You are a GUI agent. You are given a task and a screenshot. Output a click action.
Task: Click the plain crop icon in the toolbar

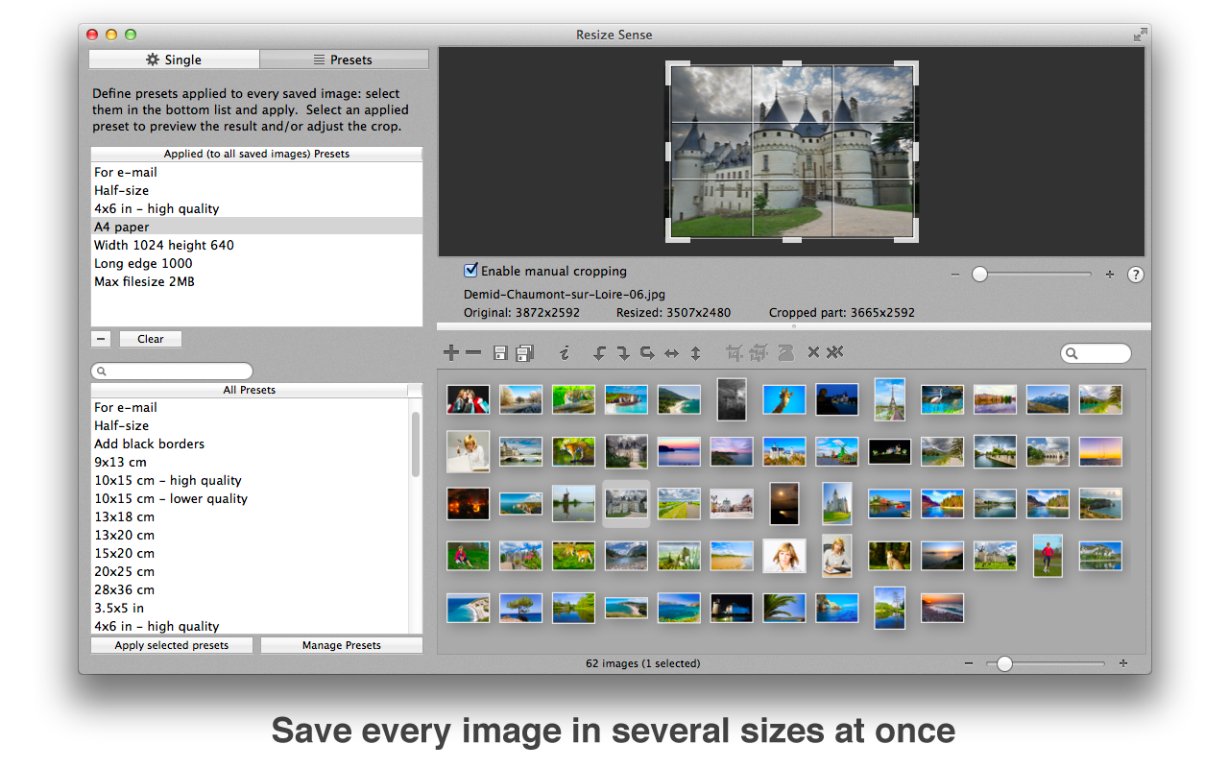point(735,353)
